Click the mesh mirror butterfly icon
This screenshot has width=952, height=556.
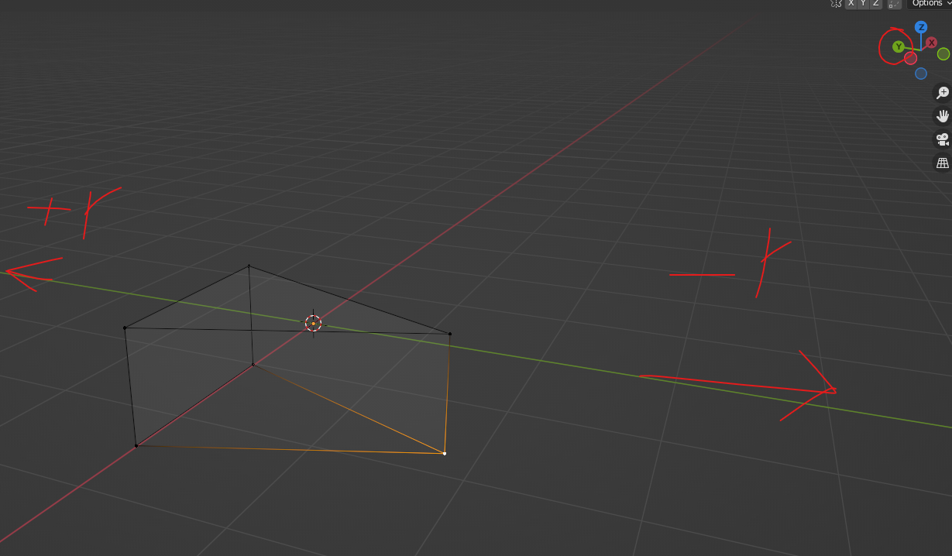pos(836,3)
